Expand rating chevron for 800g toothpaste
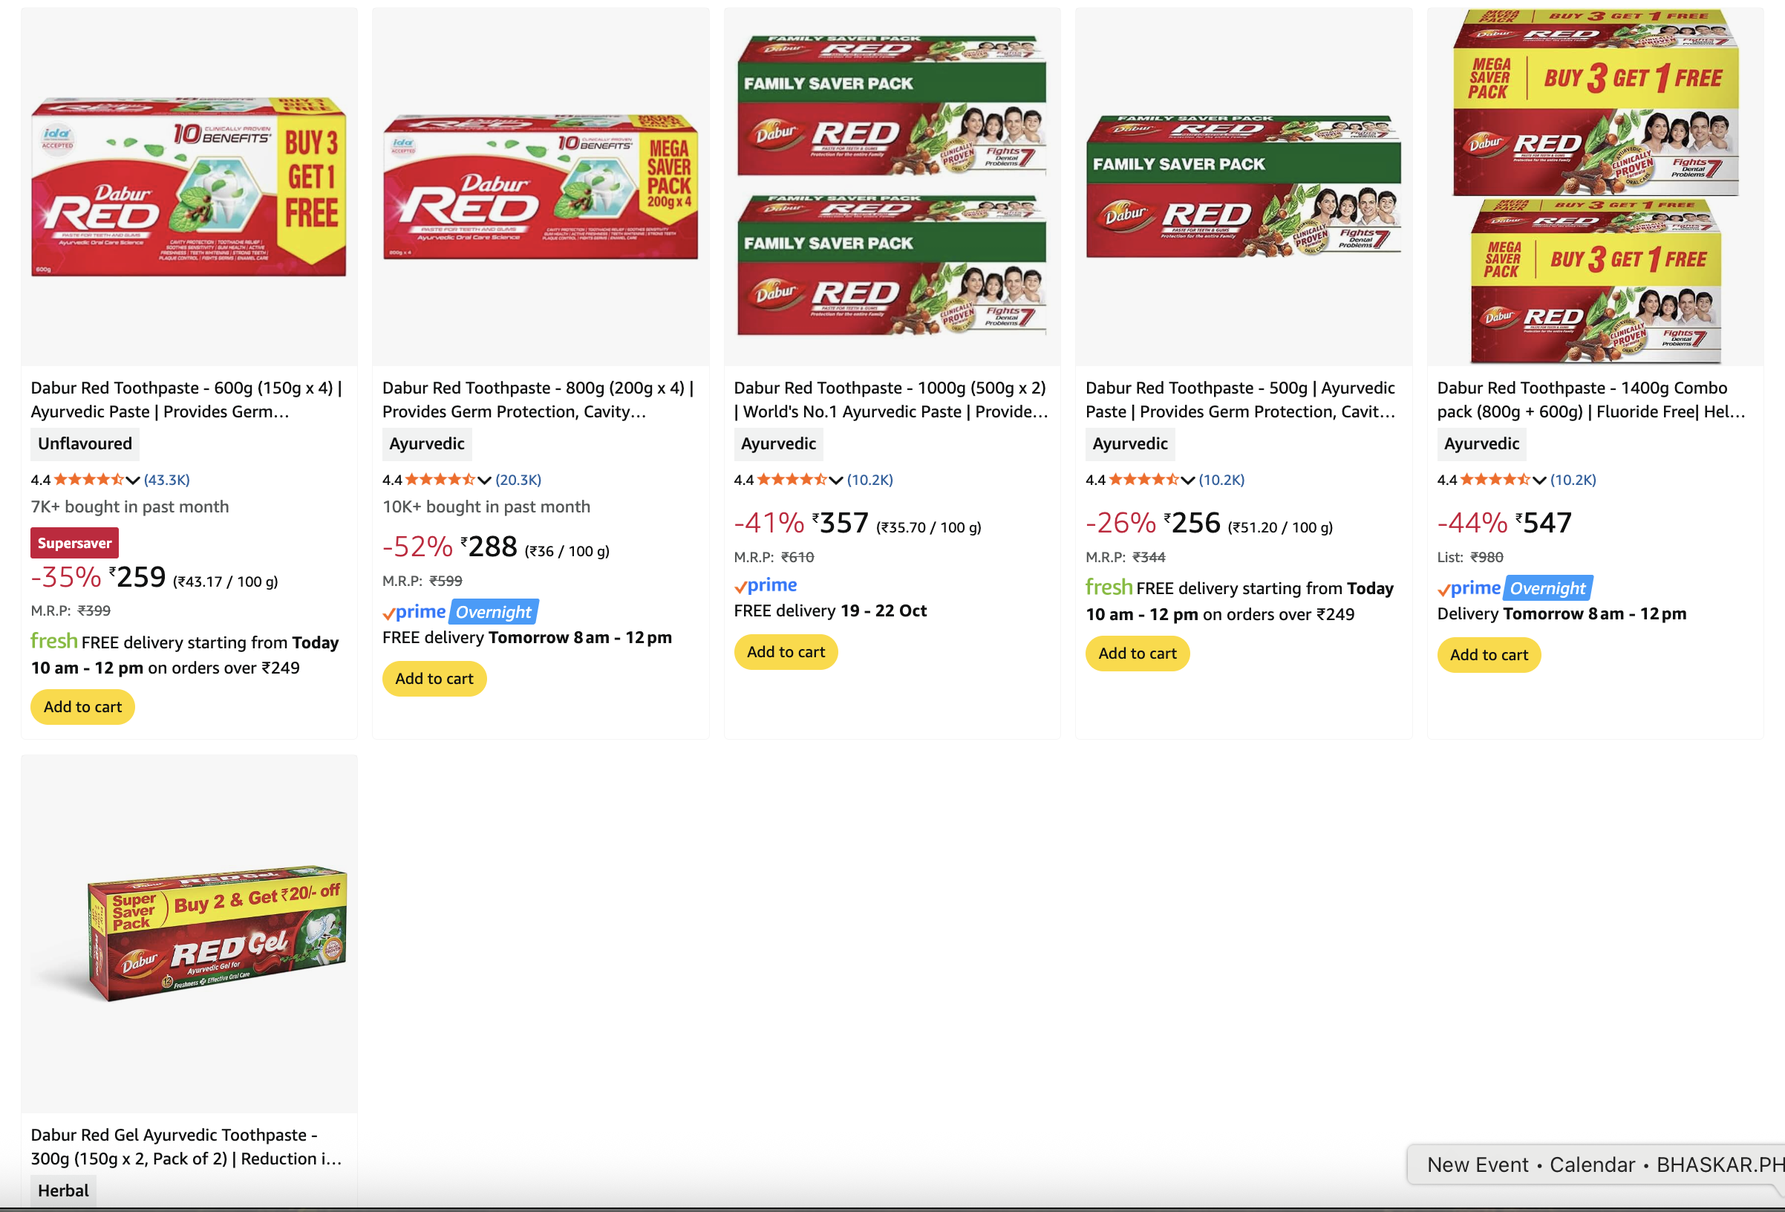1785x1212 pixels. click(485, 480)
